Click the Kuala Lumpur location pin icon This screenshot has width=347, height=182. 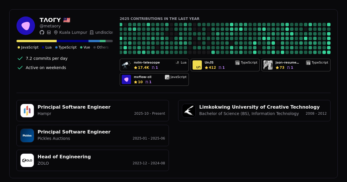point(56,32)
